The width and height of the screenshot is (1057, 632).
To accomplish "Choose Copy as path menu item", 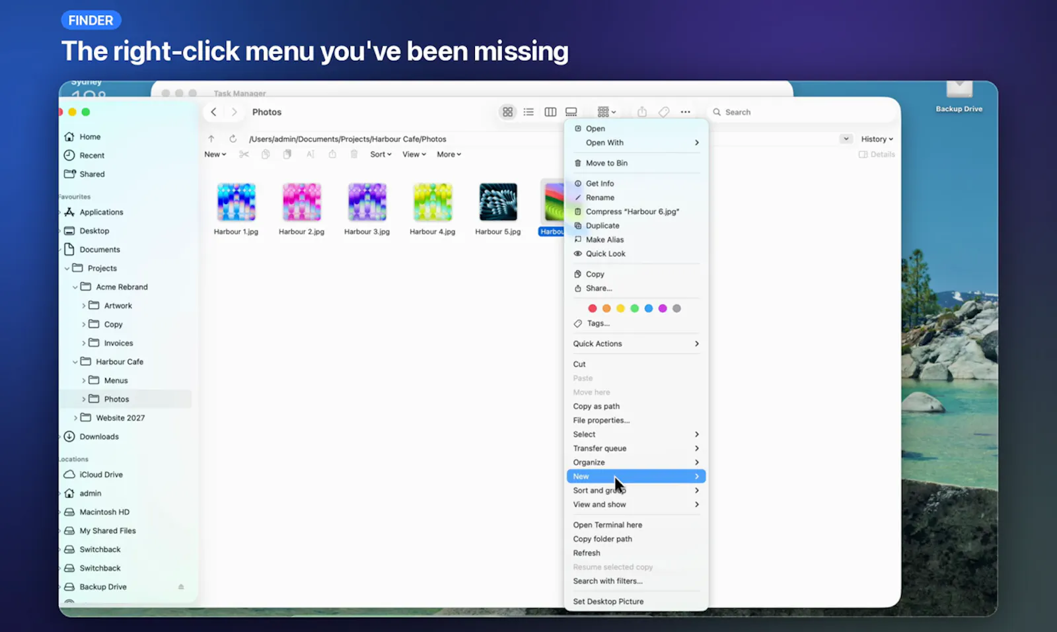I will [x=636, y=406].
